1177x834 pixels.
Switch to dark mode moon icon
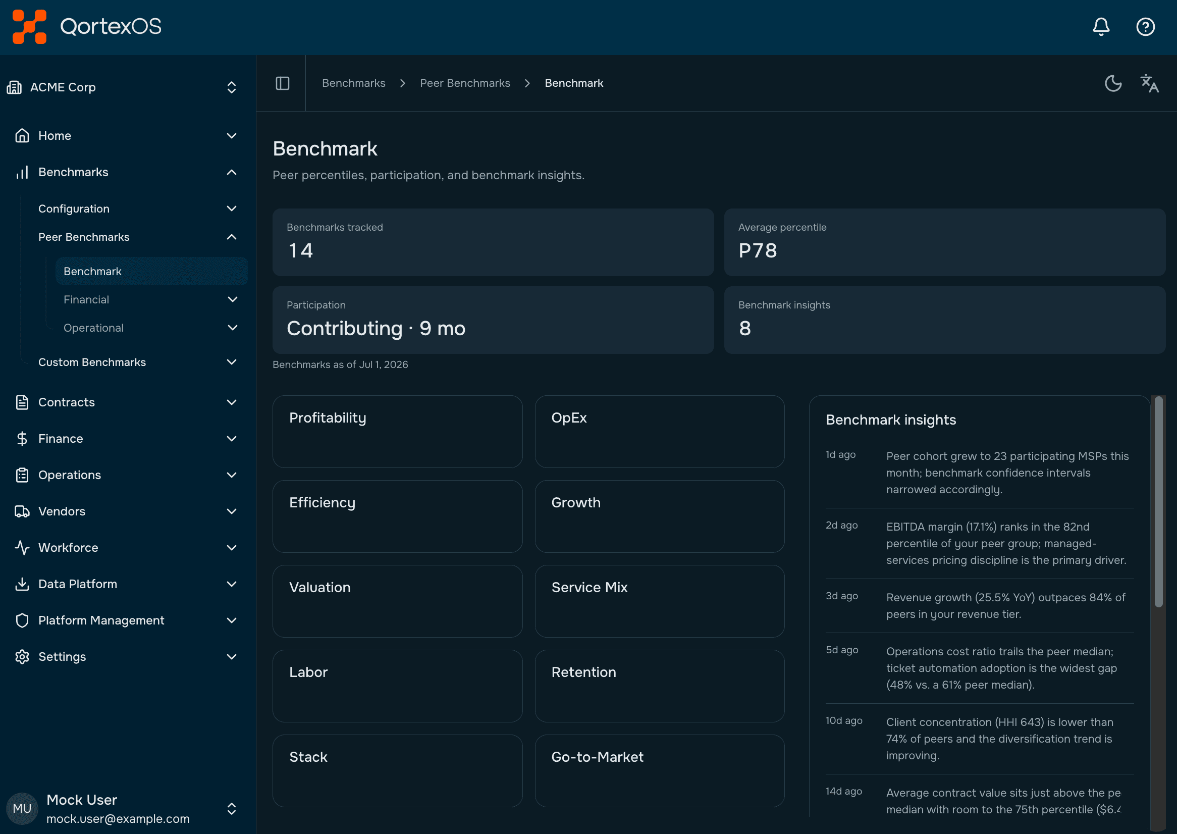[1113, 83]
